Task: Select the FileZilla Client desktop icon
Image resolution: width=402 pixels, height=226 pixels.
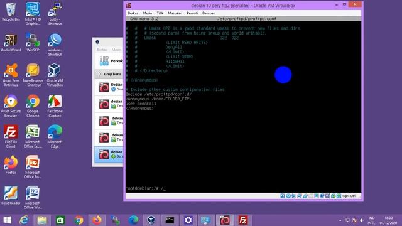Action: [x=11, y=136]
